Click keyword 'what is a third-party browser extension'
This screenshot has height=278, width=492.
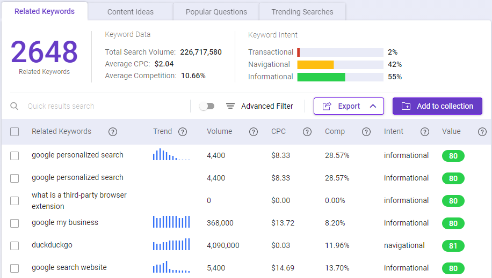79,201
